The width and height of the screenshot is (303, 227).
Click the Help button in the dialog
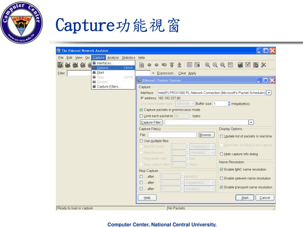point(147,198)
